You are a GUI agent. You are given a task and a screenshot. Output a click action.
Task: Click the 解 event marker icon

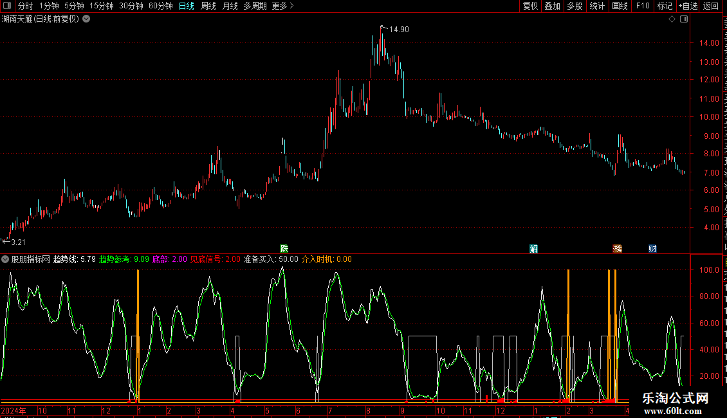[533, 249]
